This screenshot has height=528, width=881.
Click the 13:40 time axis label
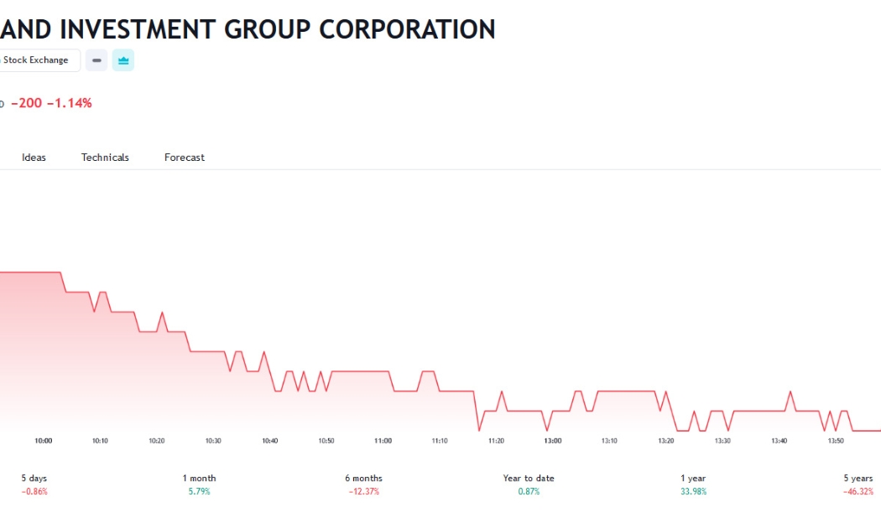tap(779, 441)
